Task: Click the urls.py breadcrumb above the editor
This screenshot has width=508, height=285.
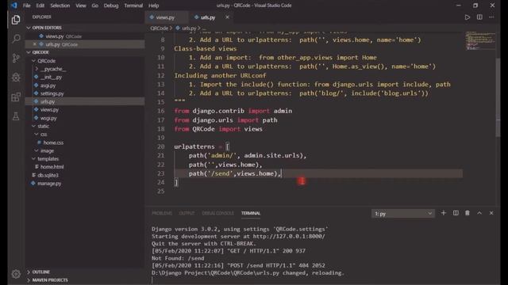Action: click(189, 28)
